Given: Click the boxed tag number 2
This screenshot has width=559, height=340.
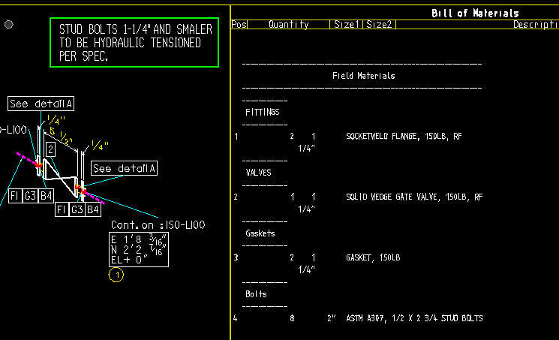Looking at the screenshot, I should point(50,149).
